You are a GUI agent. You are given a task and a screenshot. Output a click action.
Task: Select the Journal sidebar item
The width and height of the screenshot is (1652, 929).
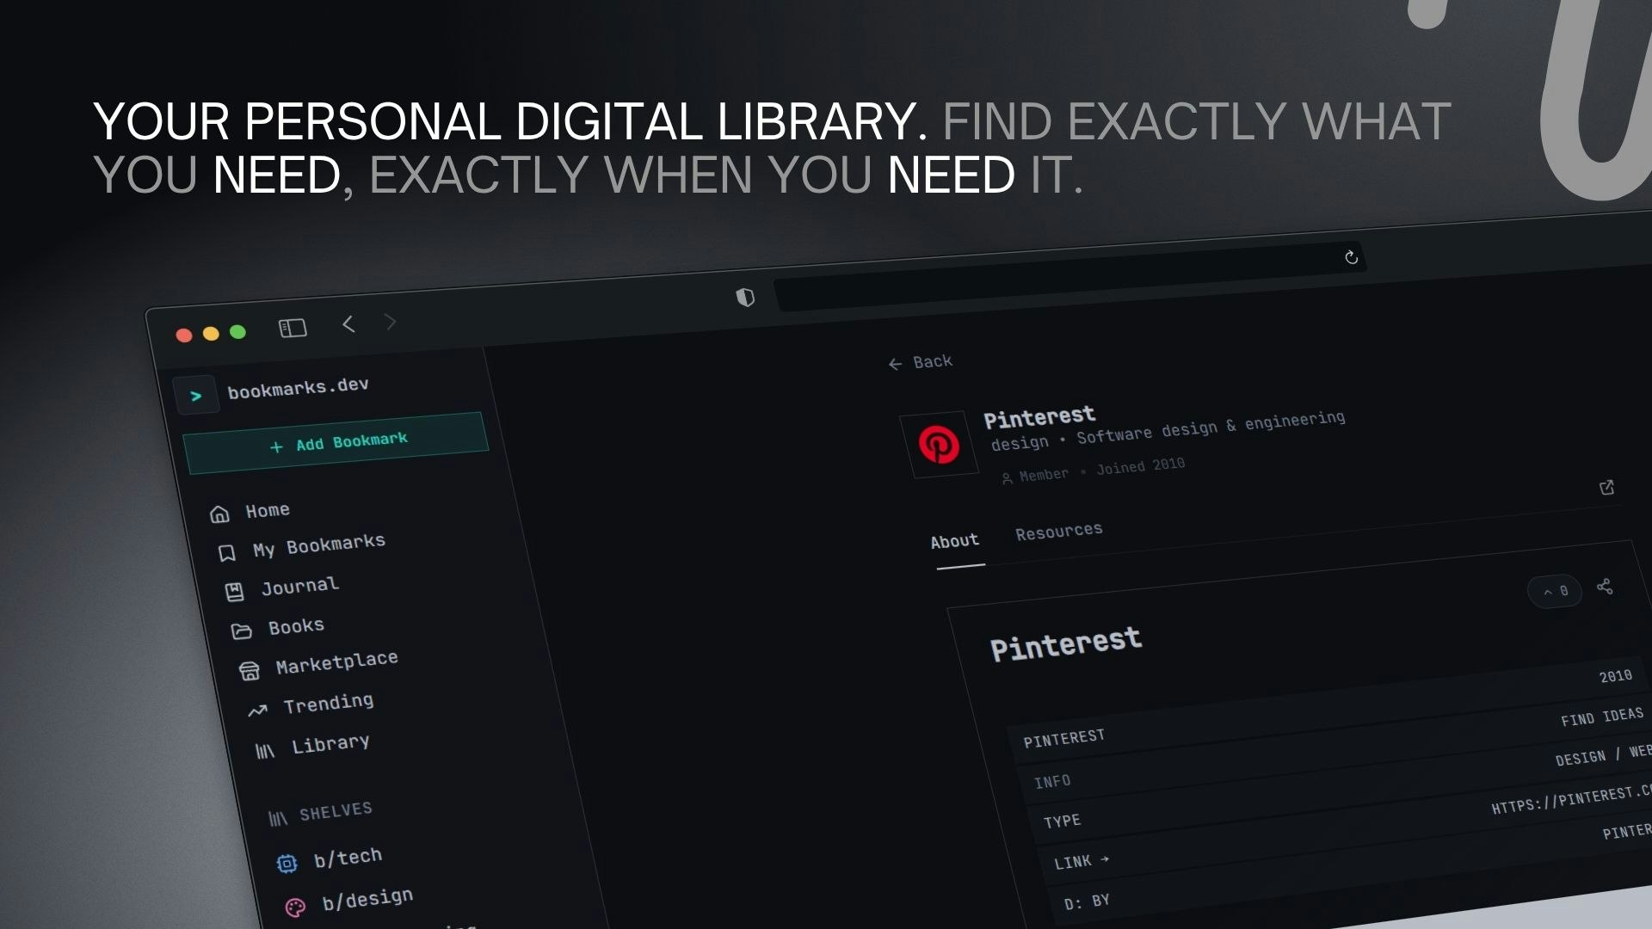(299, 587)
